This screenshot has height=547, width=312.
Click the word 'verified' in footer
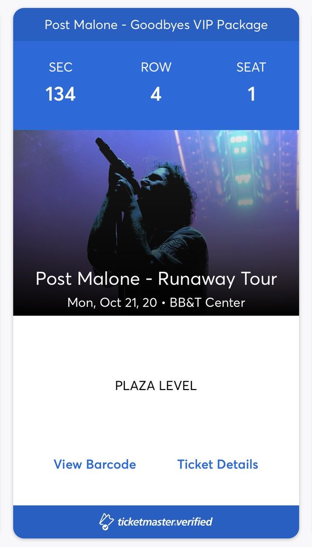point(192,522)
